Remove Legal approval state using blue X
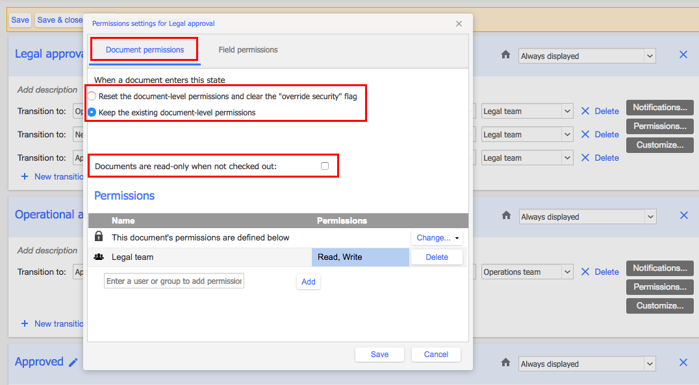 683,55
